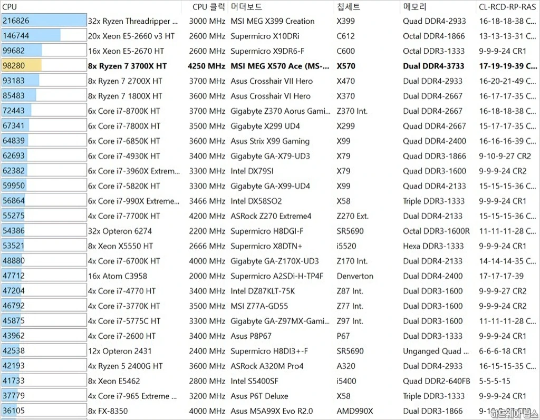Click 8x Ryzen 7 1800X HT

[125, 96]
